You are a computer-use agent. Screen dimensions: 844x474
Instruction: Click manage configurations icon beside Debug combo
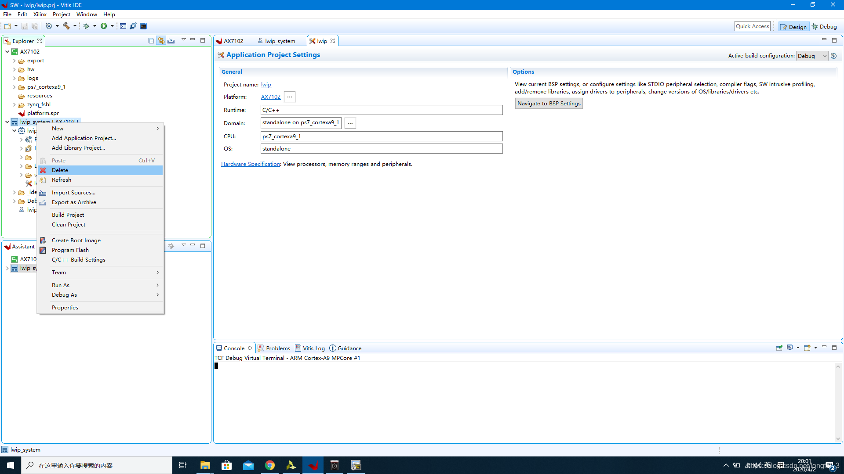click(x=833, y=56)
